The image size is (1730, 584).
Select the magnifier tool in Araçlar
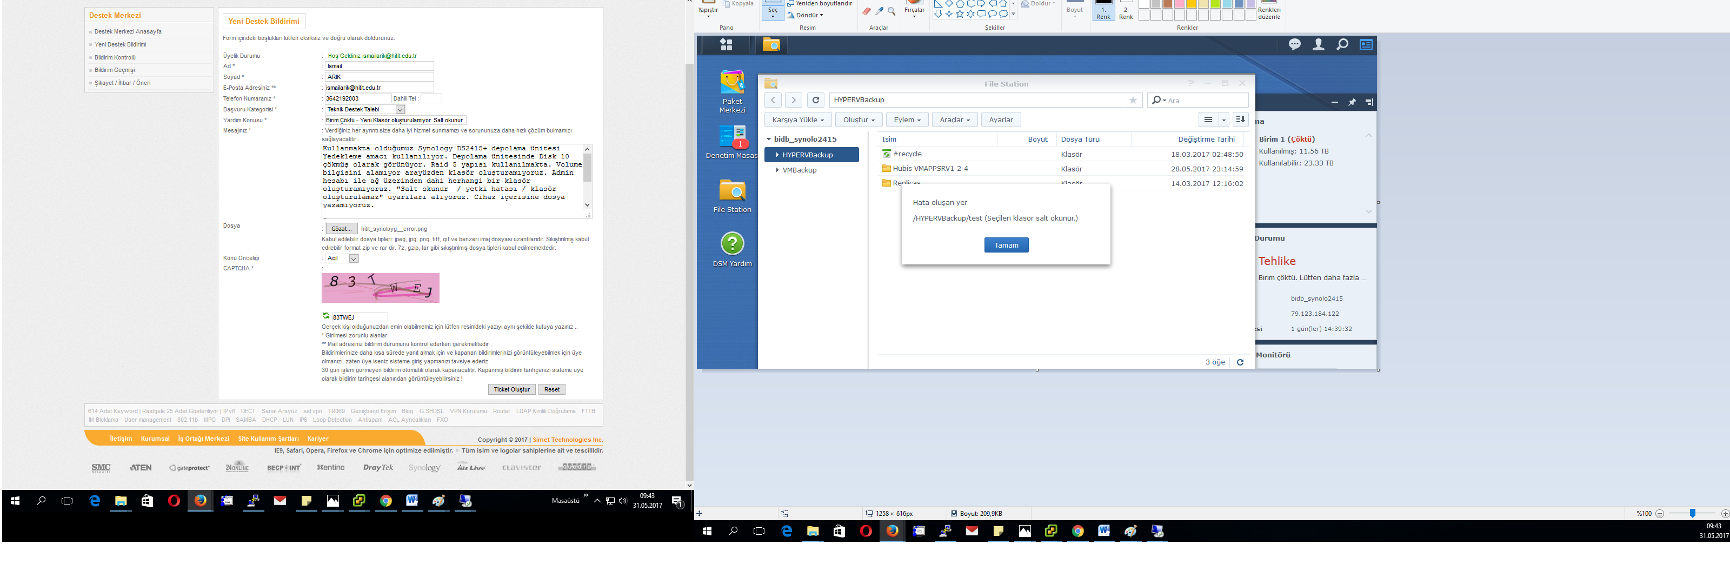pos(891,11)
